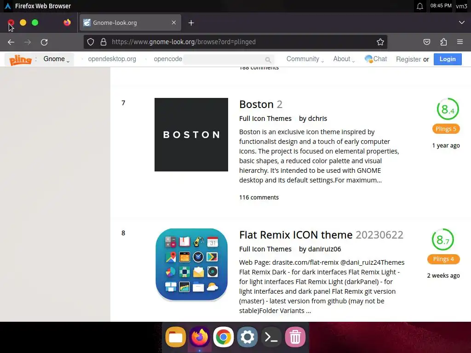The height and width of the screenshot is (353, 471).
Task: Click the search magnifier icon
Action: (268, 60)
